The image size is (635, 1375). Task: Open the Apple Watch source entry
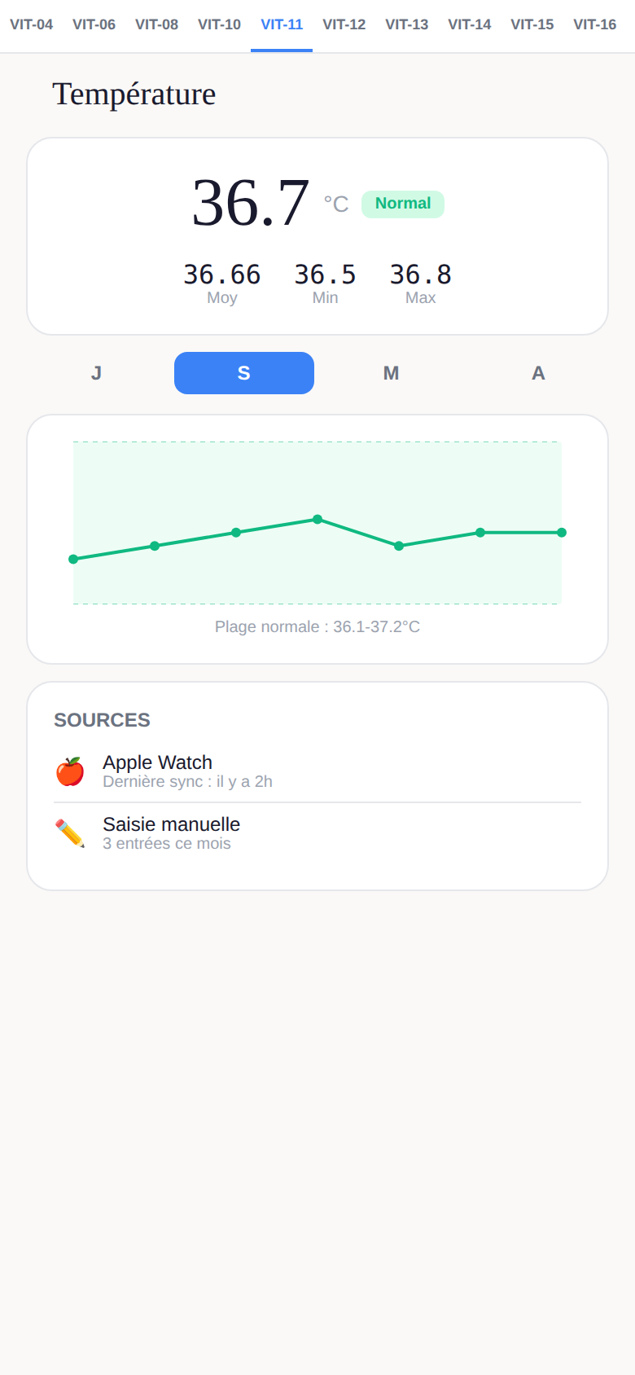[317, 771]
